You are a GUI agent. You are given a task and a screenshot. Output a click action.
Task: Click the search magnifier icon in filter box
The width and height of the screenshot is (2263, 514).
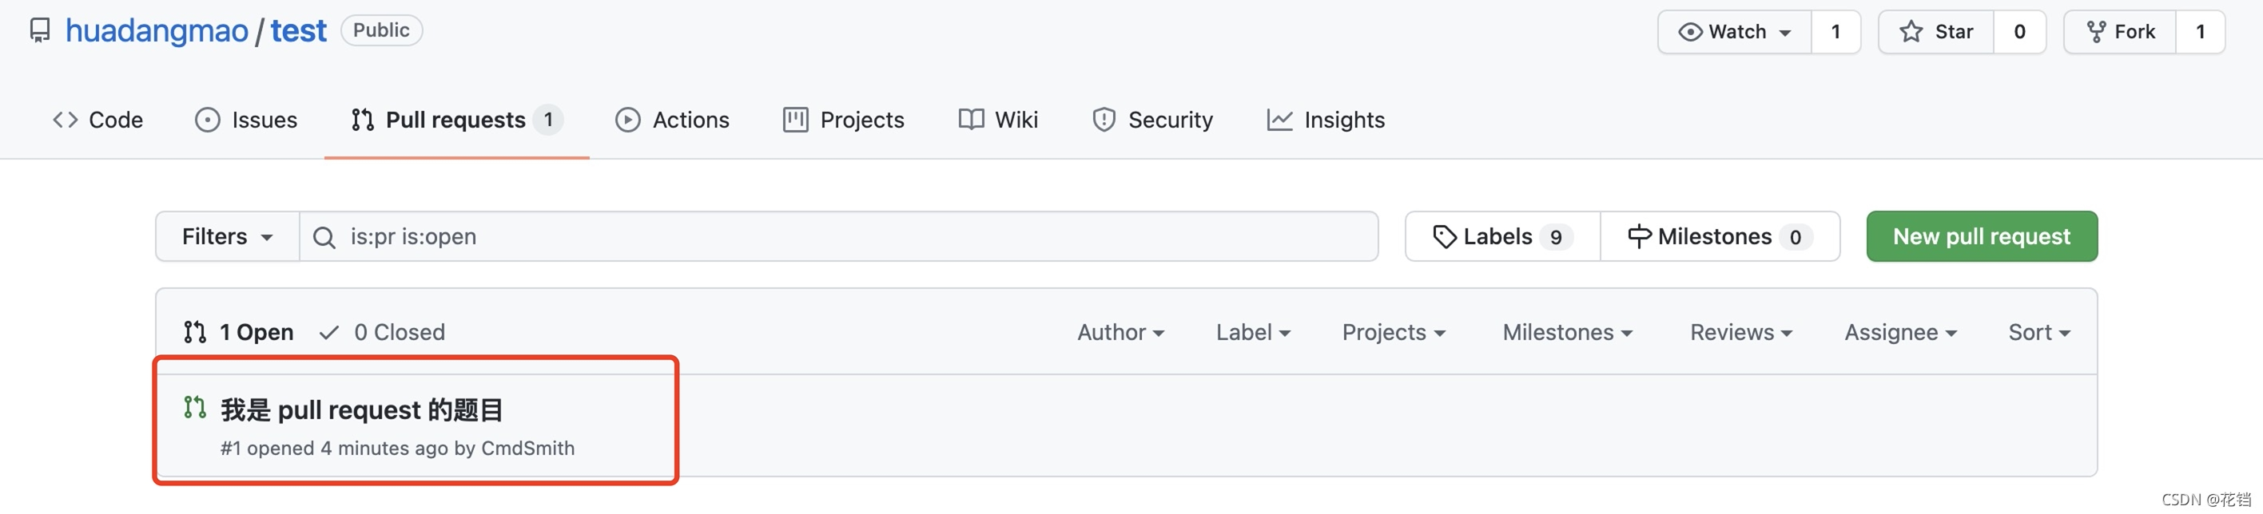point(324,238)
